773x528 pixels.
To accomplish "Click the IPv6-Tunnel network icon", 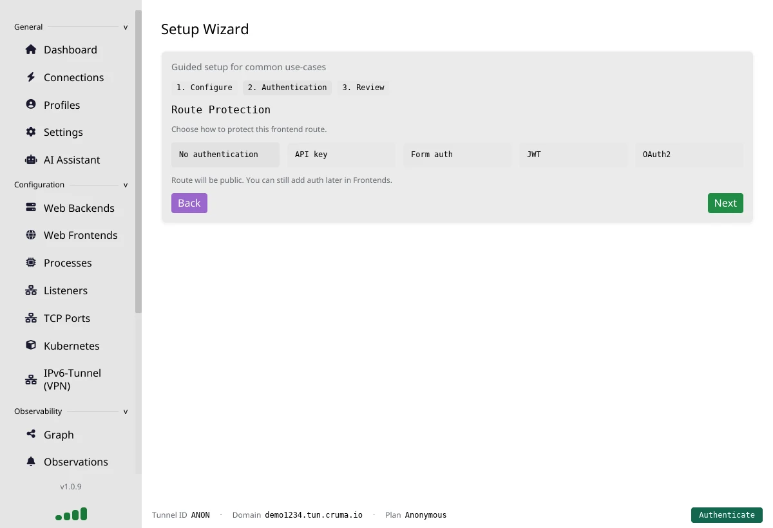I will [31, 379].
